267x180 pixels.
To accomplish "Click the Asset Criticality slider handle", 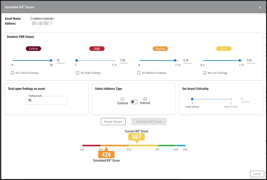I will tap(192, 99).
